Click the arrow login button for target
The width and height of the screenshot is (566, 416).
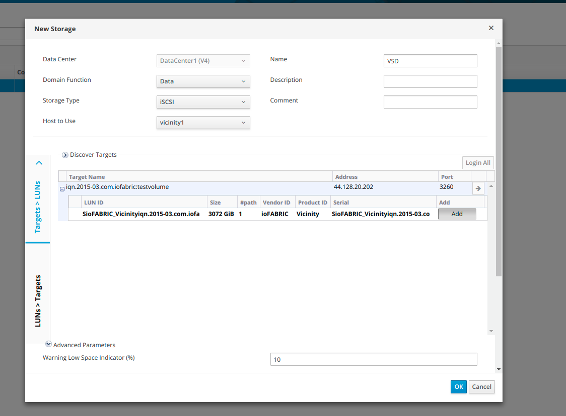coord(478,188)
